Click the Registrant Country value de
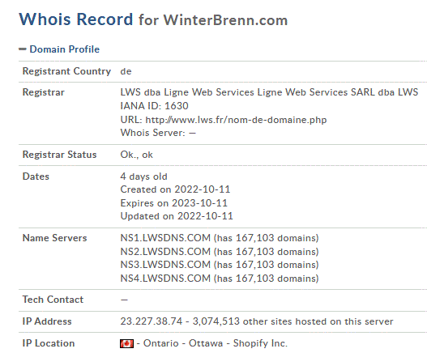 click(x=126, y=71)
